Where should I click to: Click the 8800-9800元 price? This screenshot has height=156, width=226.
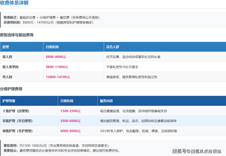56,57
